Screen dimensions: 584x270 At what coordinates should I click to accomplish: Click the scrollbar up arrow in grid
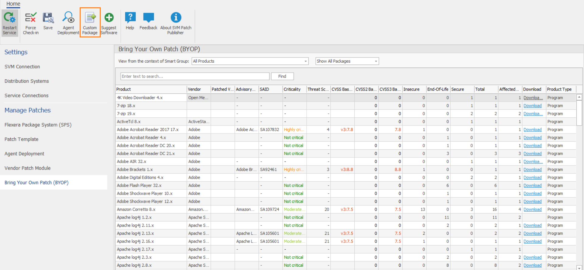[x=579, y=97]
